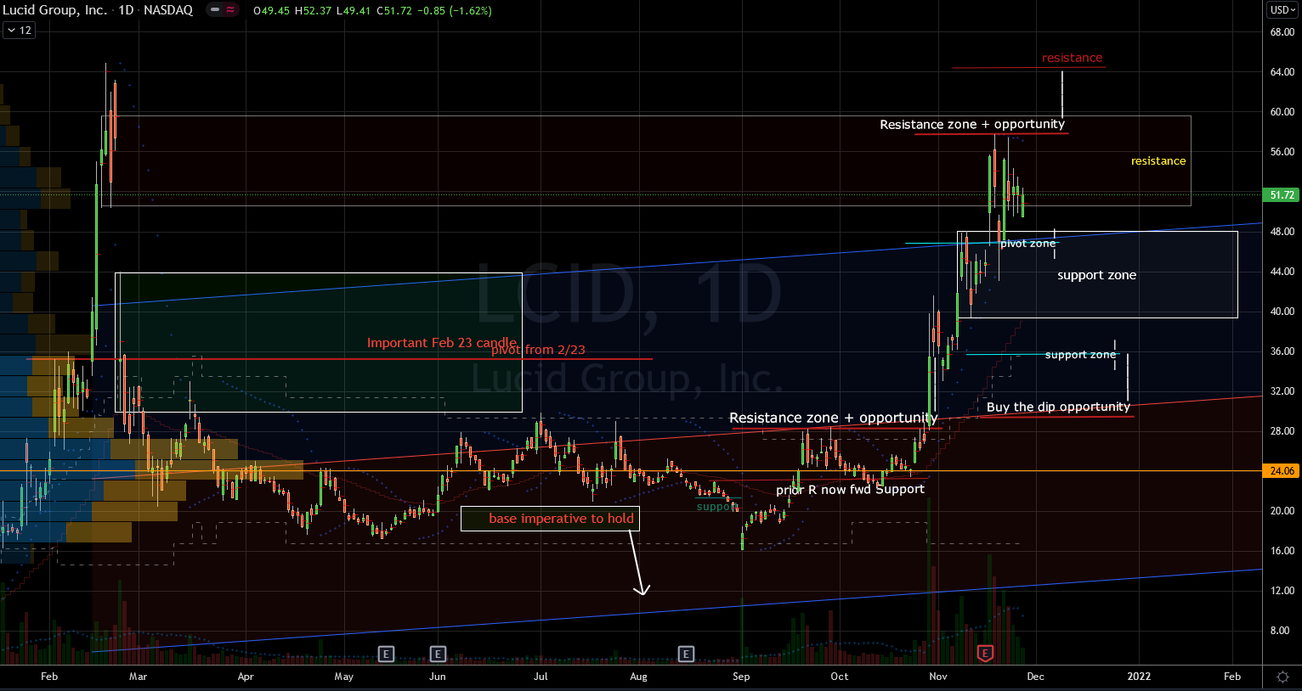
Task: Click the 40.00 price axis label
Action: 1282,312
